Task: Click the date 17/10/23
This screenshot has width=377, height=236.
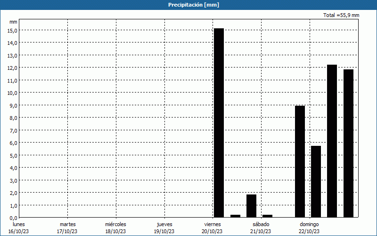Action: click(x=67, y=231)
